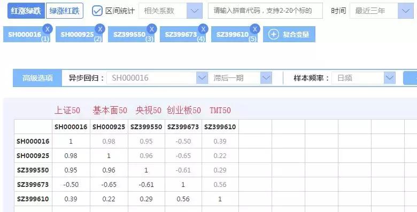Click column header SH000925 in table

(109, 127)
